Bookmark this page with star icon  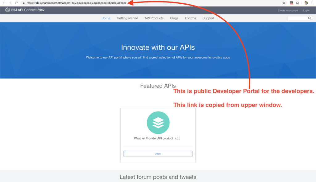coord(284,3)
